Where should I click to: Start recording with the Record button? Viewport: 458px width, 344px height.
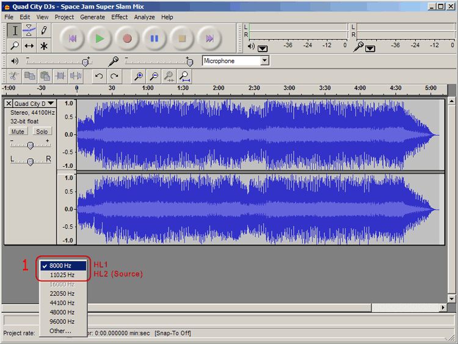click(x=127, y=38)
